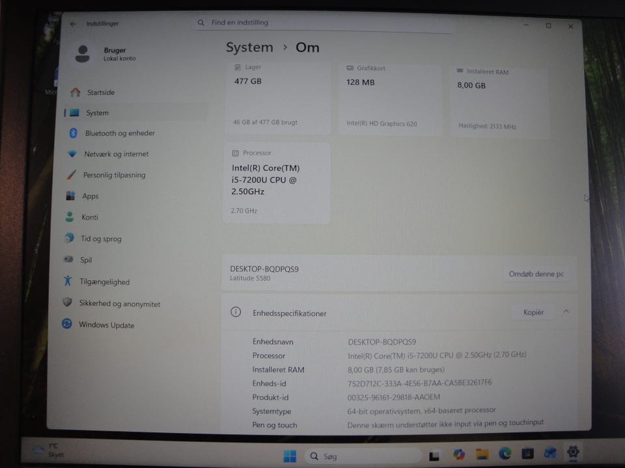Launch Microsoft Edge from the taskbar
Image resolution: width=625 pixels, height=468 pixels.
pyautogui.click(x=505, y=453)
